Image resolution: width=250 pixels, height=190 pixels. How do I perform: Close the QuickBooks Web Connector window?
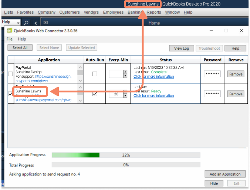click(241, 31)
